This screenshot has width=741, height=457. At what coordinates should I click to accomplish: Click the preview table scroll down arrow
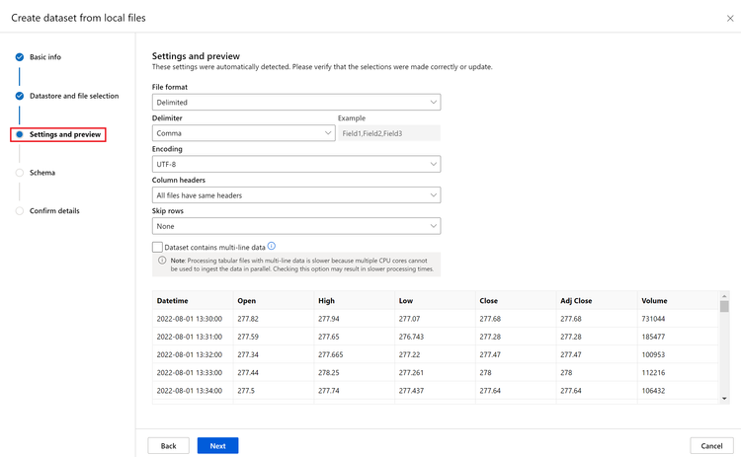(724, 399)
